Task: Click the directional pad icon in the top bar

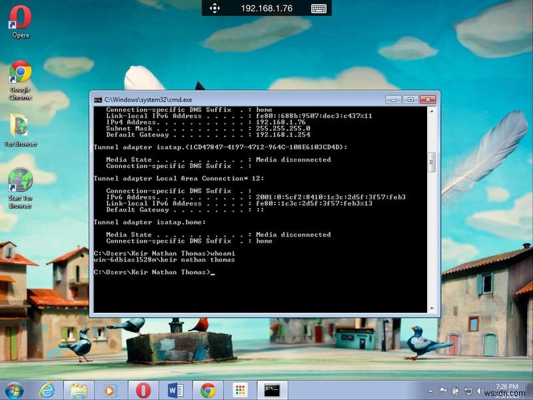Action: 215,9
